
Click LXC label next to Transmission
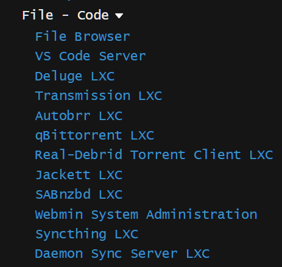(150, 96)
